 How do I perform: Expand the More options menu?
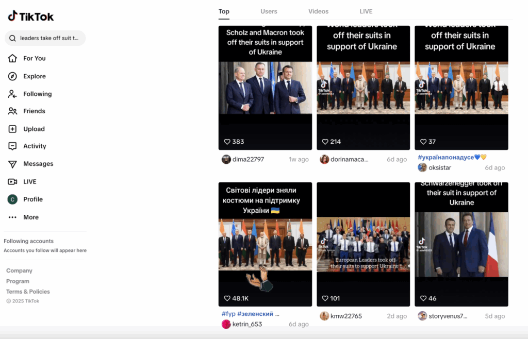12,217
